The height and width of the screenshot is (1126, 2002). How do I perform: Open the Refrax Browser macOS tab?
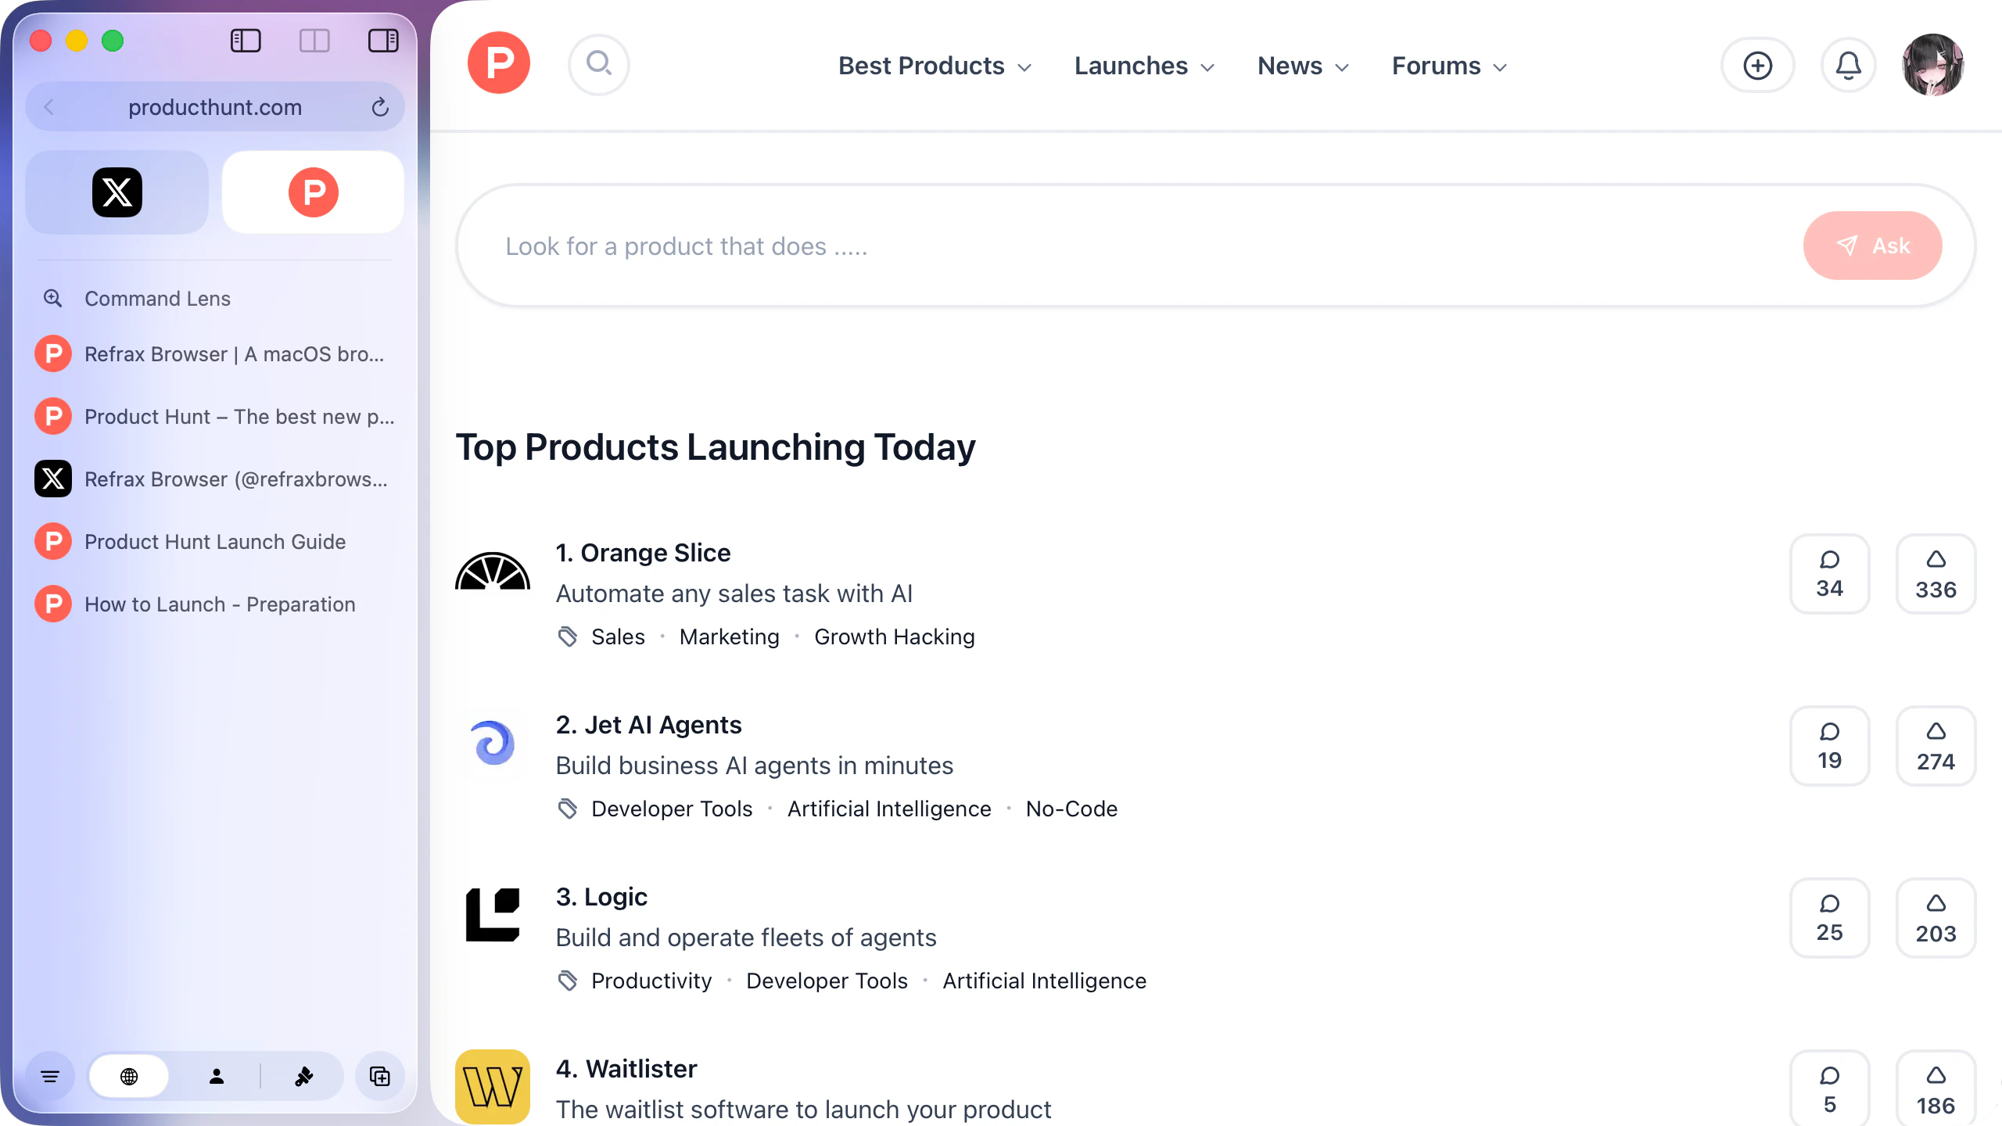point(215,354)
